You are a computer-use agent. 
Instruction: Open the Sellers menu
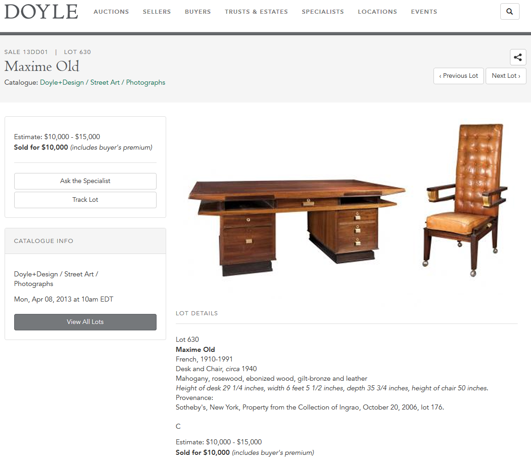(x=157, y=11)
